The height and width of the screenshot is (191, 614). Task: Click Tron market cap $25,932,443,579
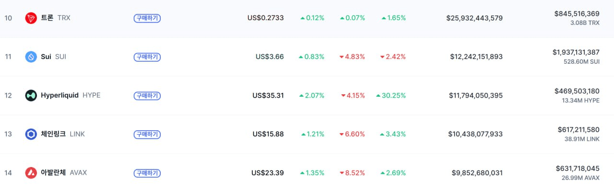[474, 18]
